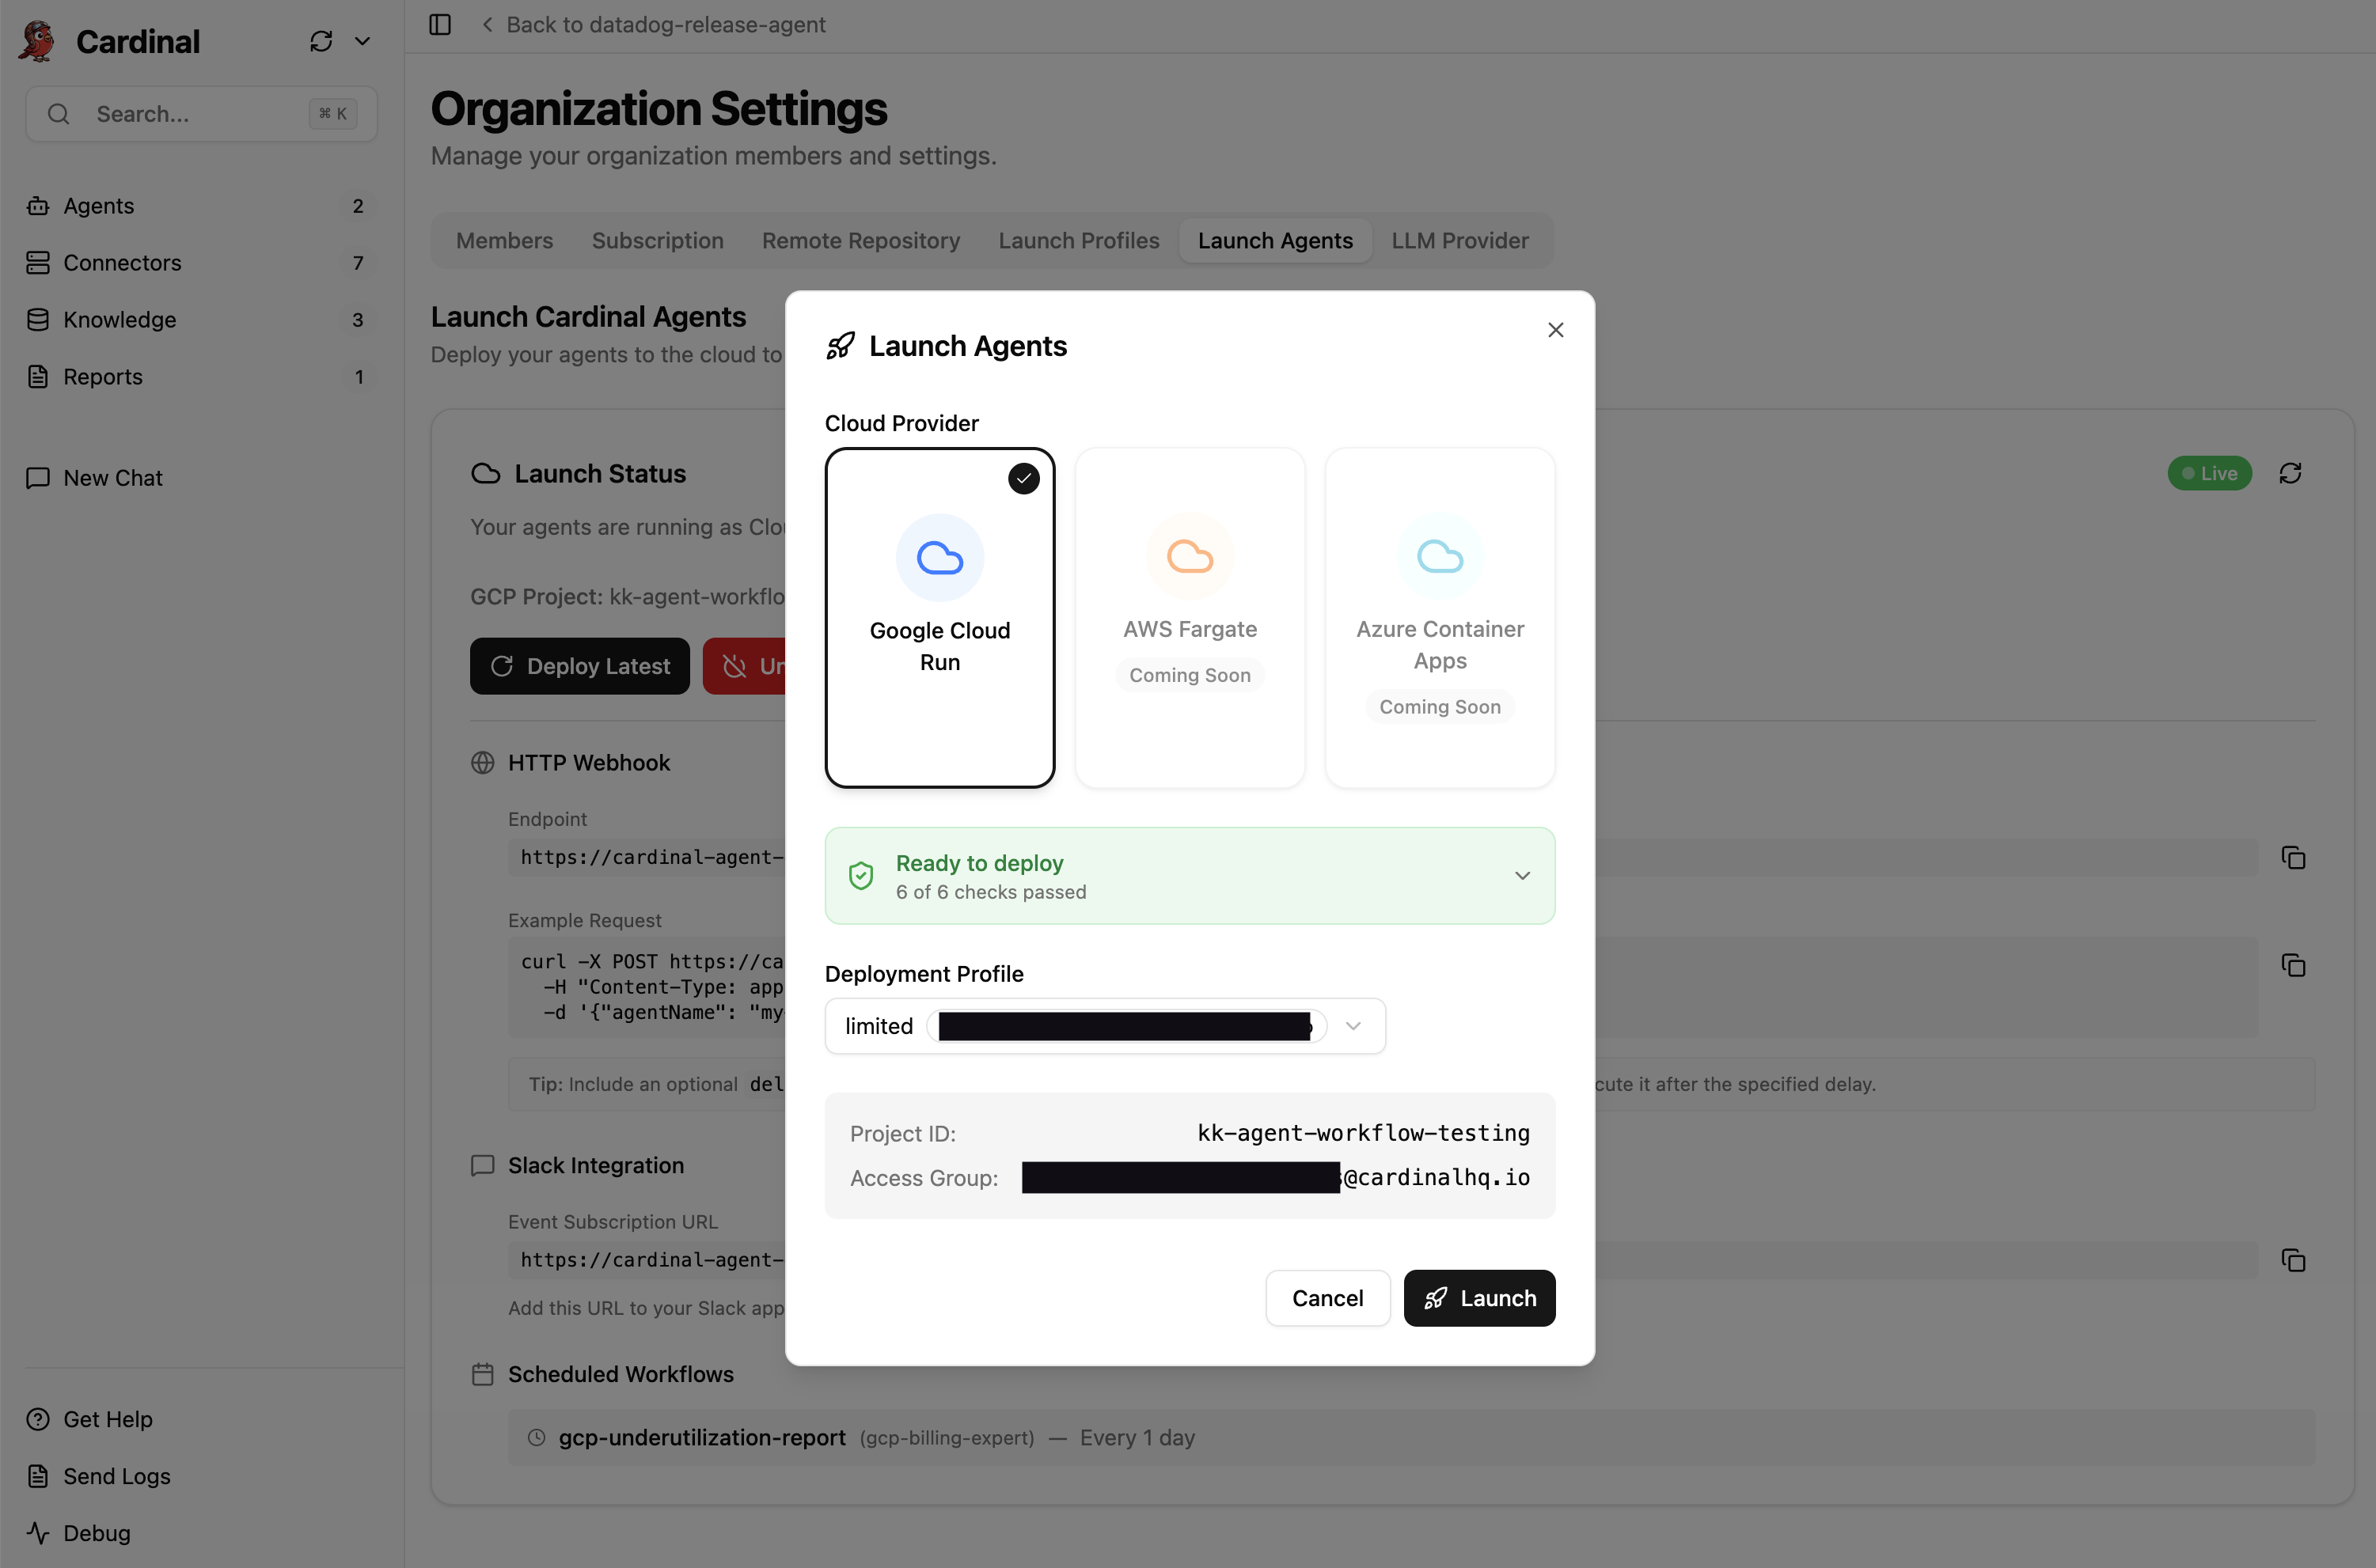Copy the Slack Event Subscription URL

point(2293,1260)
